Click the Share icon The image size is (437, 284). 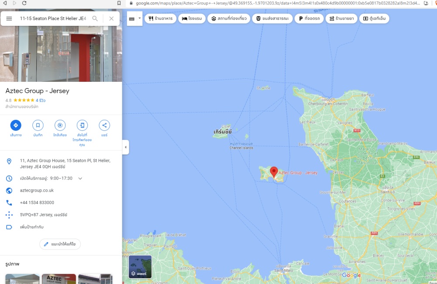click(104, 126)
